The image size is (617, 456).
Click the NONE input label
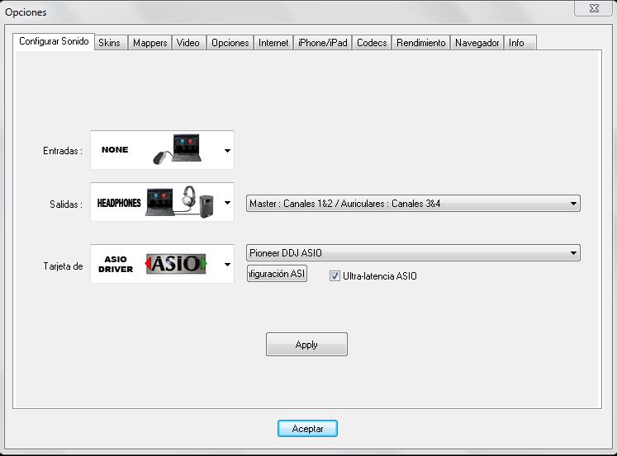[115, 149]
